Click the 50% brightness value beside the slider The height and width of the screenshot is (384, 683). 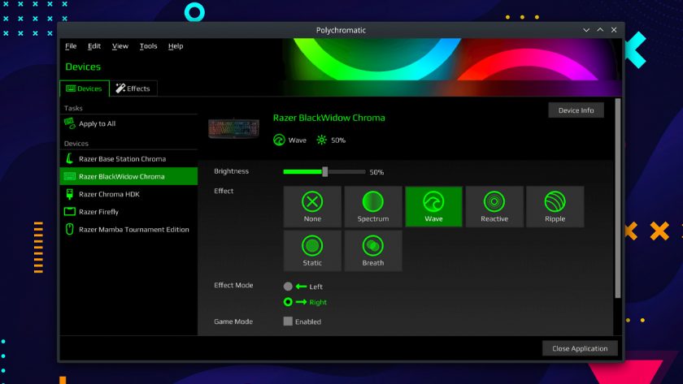(376, 172)
